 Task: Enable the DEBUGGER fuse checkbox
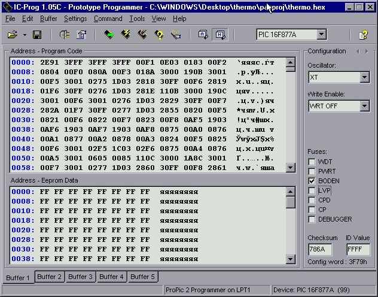coord(312,219)
